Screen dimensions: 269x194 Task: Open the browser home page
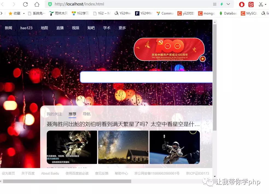tap(37, 4)
